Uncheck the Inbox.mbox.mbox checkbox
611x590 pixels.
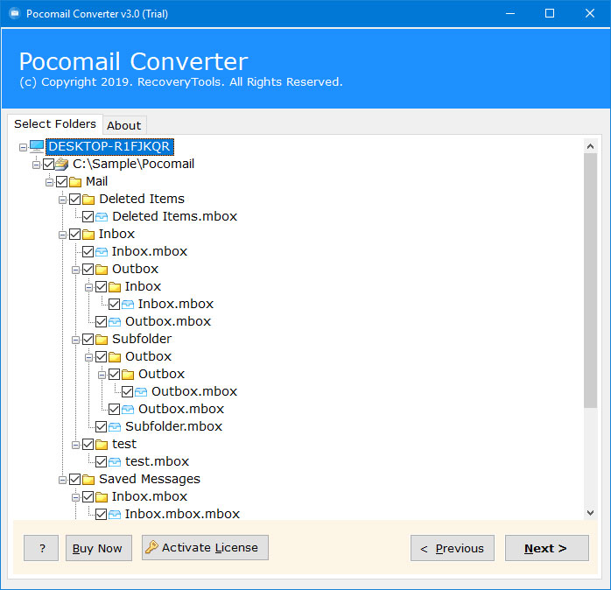point(102,515)
